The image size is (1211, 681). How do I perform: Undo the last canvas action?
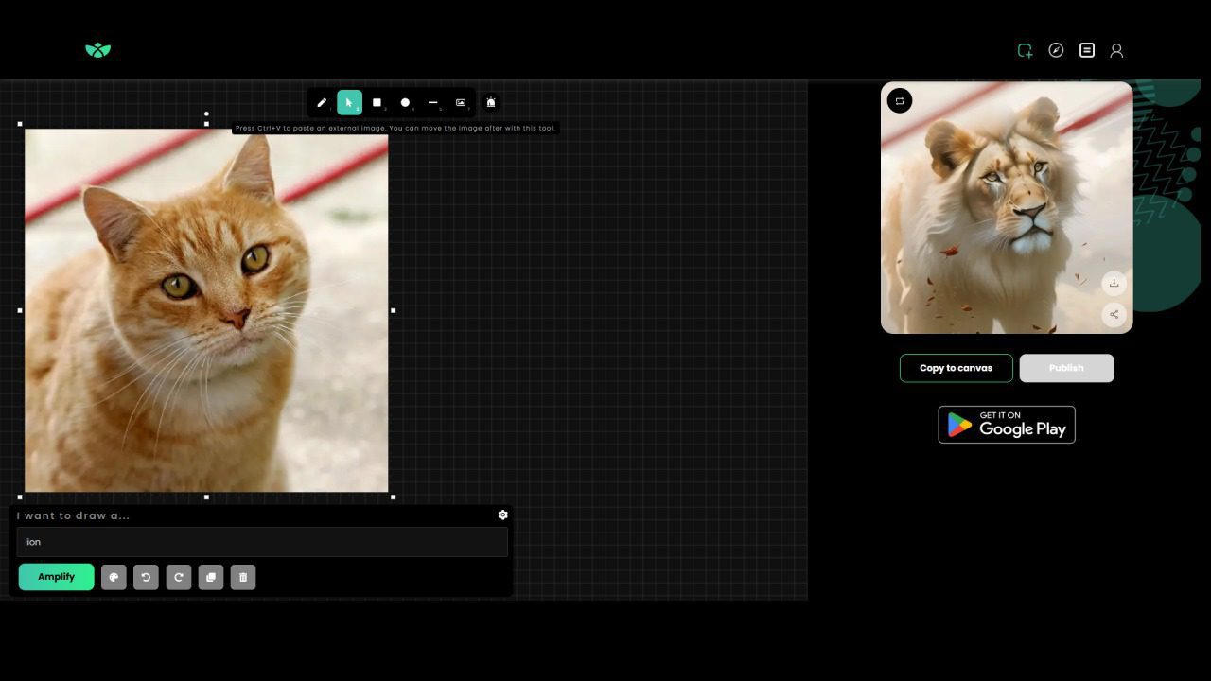tap(146, 577)
